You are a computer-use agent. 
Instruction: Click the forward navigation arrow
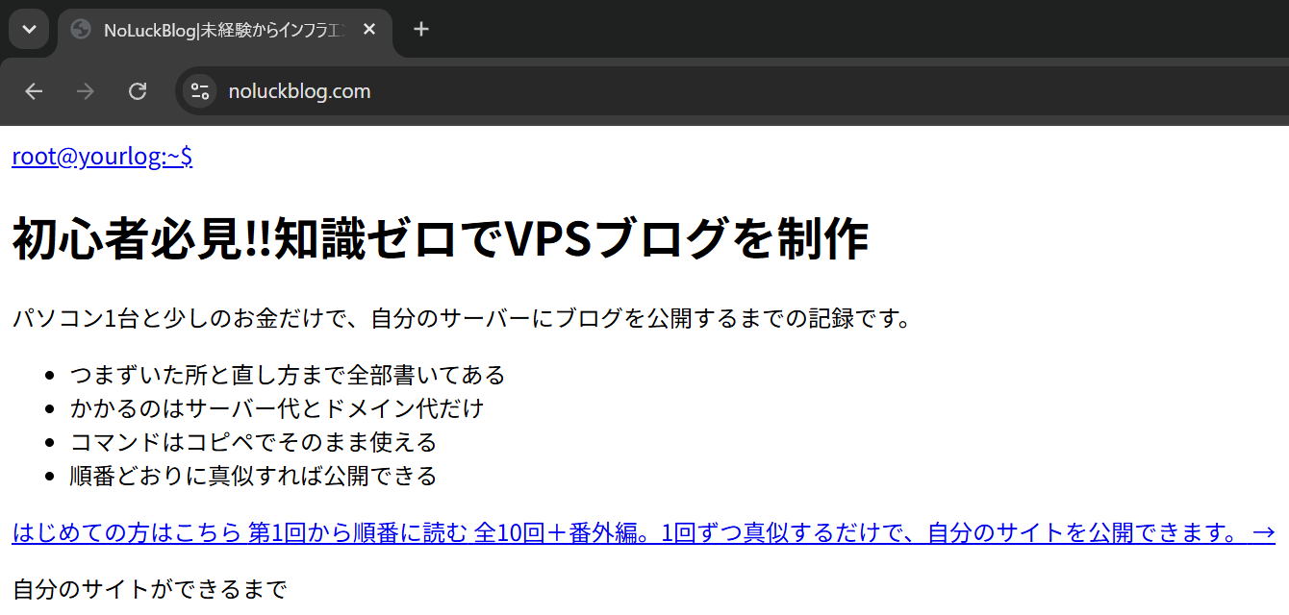86,91
